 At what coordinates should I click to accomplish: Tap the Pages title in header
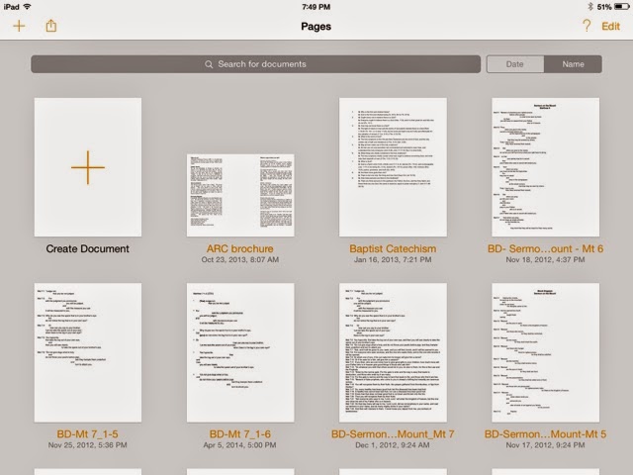pos(316,27)
